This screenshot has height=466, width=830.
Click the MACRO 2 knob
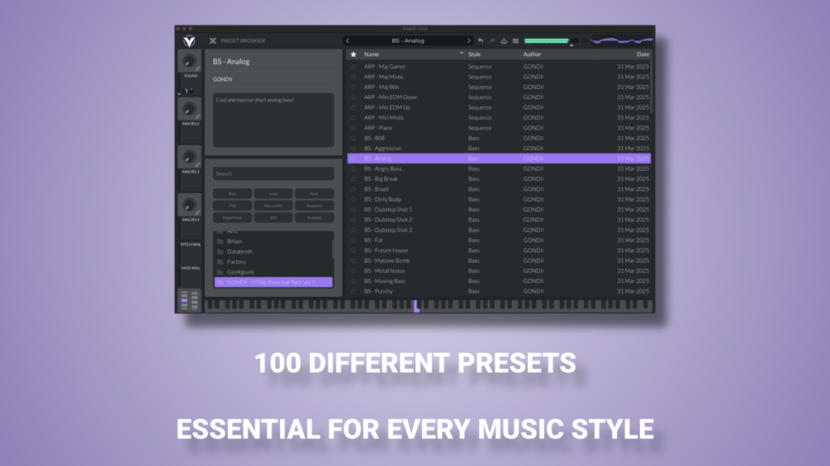(x=188, y=109)
